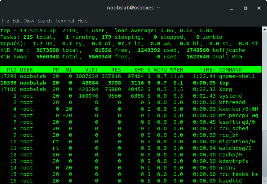Click the RES column header
The height and width of the screenshot is (184, 267).
[x=116, y=70]
